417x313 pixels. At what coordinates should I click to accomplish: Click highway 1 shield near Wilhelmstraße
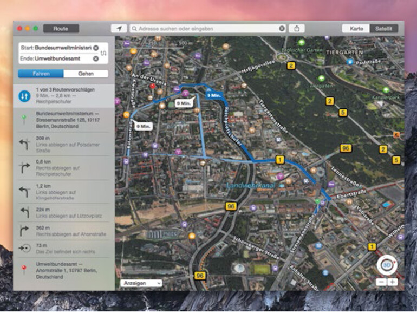click(372, 247)
